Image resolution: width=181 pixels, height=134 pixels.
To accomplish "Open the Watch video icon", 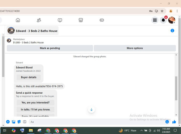I will point(60,20).
